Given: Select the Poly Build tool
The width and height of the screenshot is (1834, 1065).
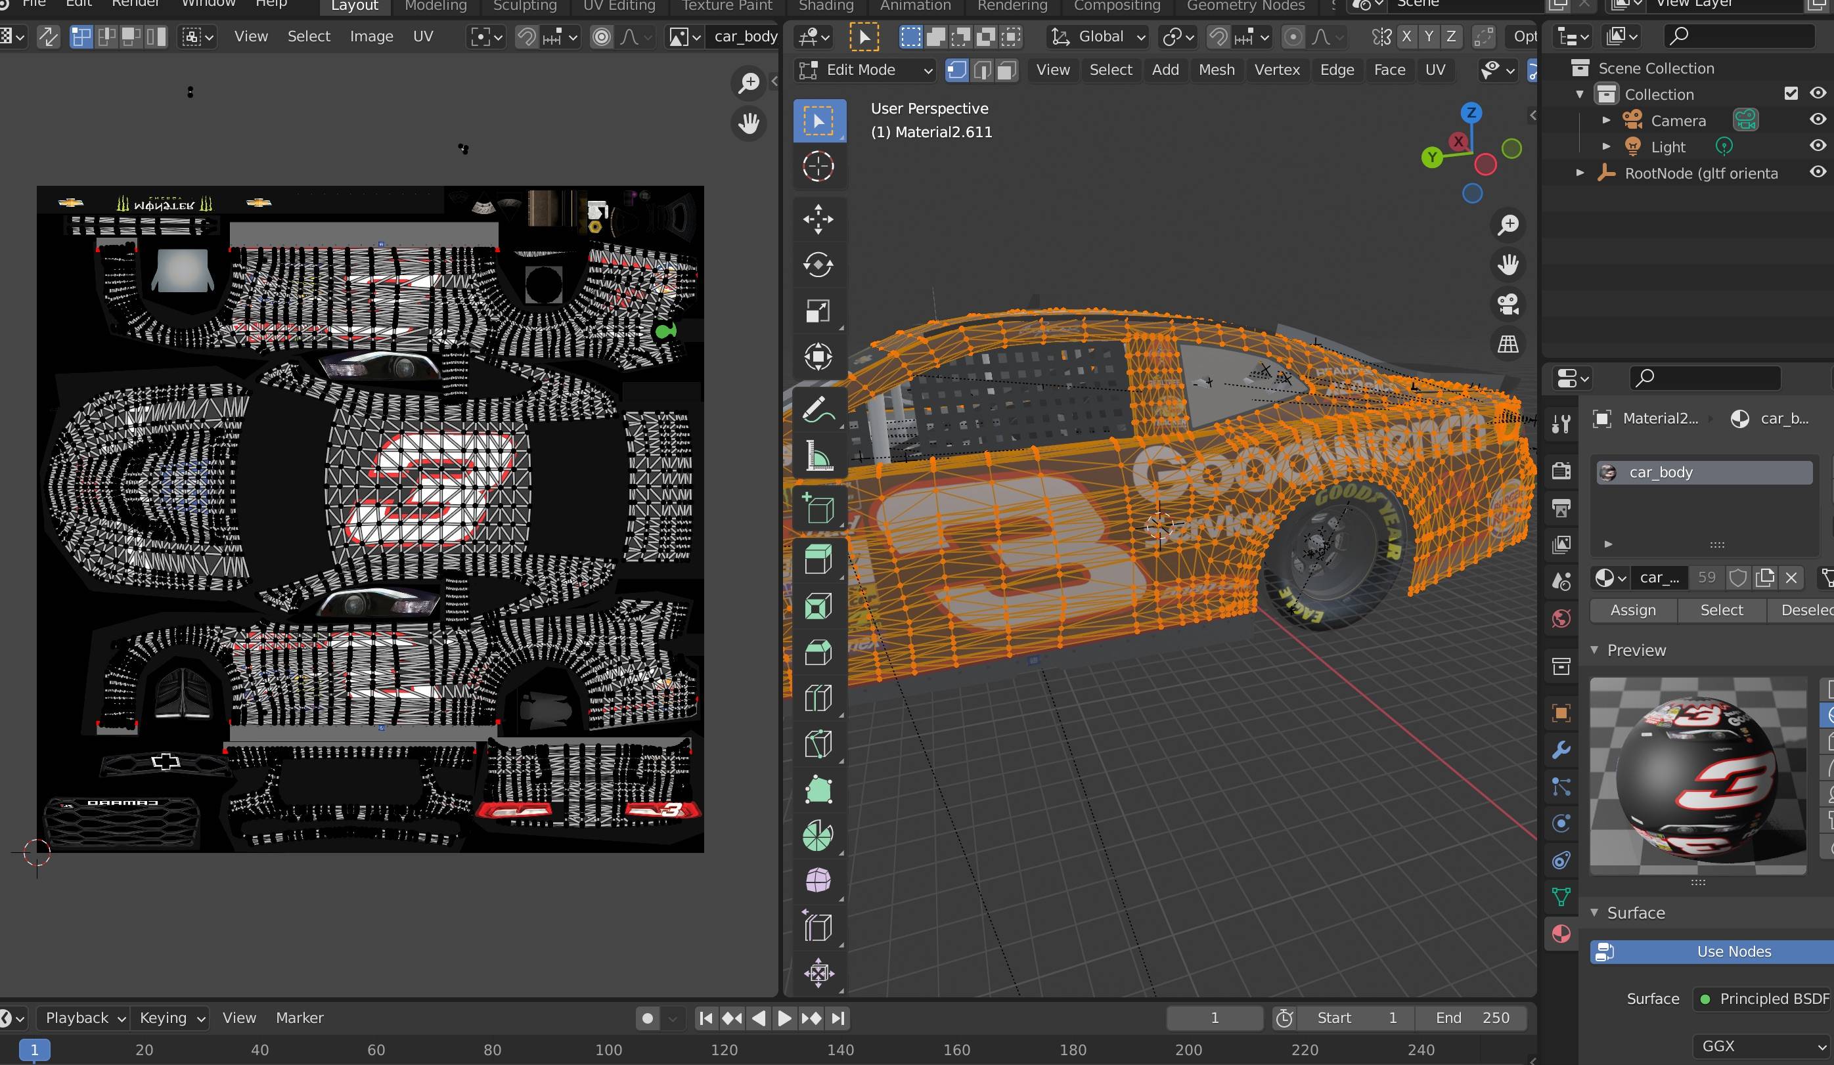Looking at the screenshot, I should (x=818, y=789).
